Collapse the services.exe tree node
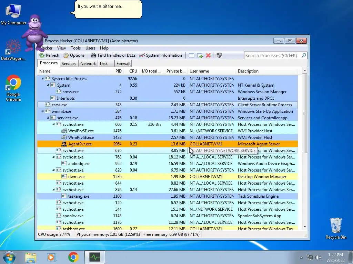Image resolution: width=353 pixels, height=264 pixels. [x=48, y=118]
